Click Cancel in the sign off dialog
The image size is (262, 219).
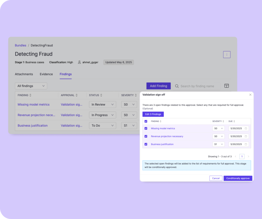(x=216, y=178)
